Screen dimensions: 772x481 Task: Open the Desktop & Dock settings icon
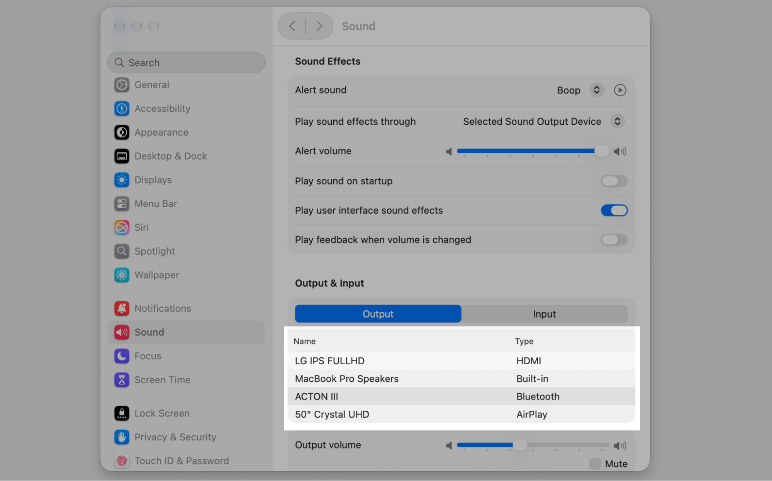[x=122, y=156]
